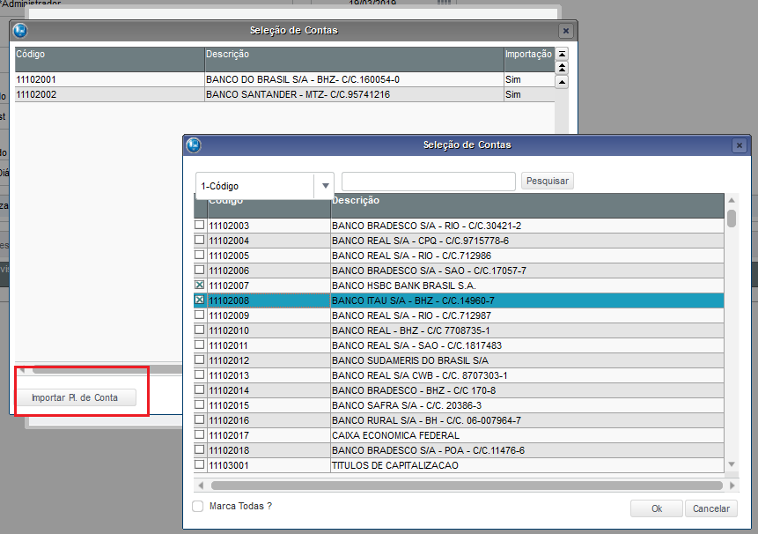
Task: Click single up arrow icon in back window
Action: click(562, 82)
